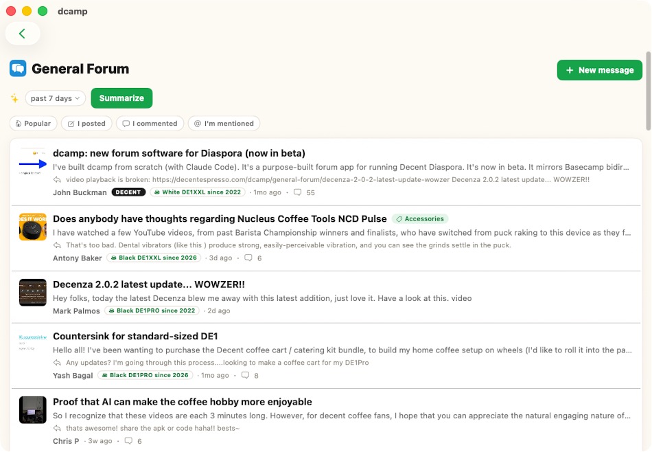
Task: Click the comment icon showing 8 comments
Action: point(245,376)
